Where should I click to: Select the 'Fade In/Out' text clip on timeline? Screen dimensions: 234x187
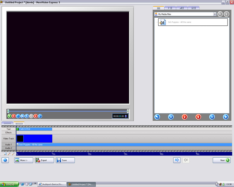[x=34, y=129]
